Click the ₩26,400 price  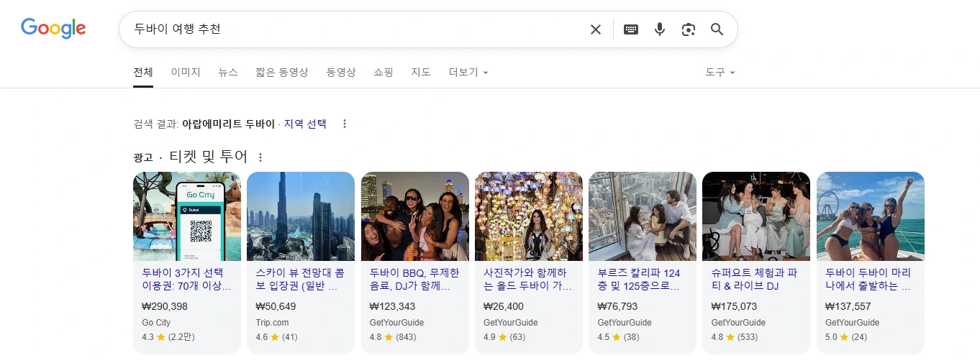point(504,306)
